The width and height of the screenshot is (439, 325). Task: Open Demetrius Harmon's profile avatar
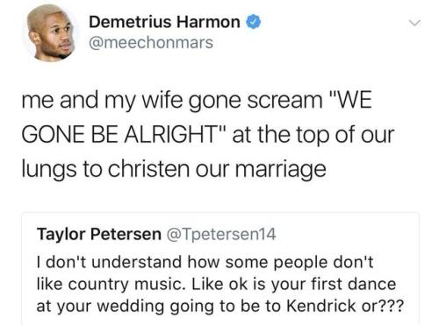pyautogui.click(x=51, y=33)
